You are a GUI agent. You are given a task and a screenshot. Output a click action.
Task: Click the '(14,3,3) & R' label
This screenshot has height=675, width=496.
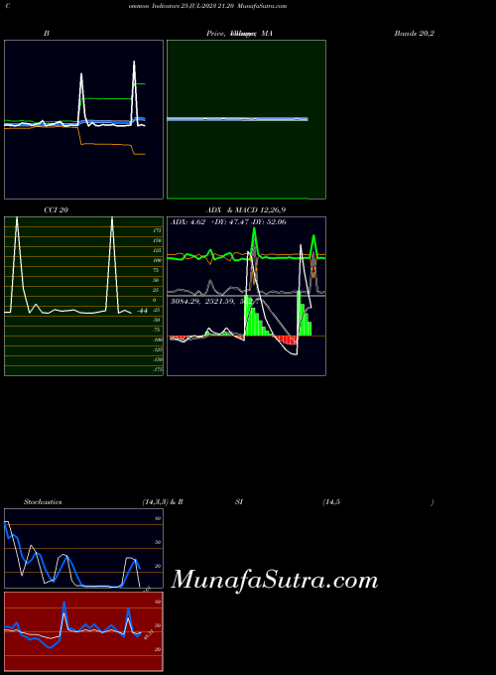163,502
